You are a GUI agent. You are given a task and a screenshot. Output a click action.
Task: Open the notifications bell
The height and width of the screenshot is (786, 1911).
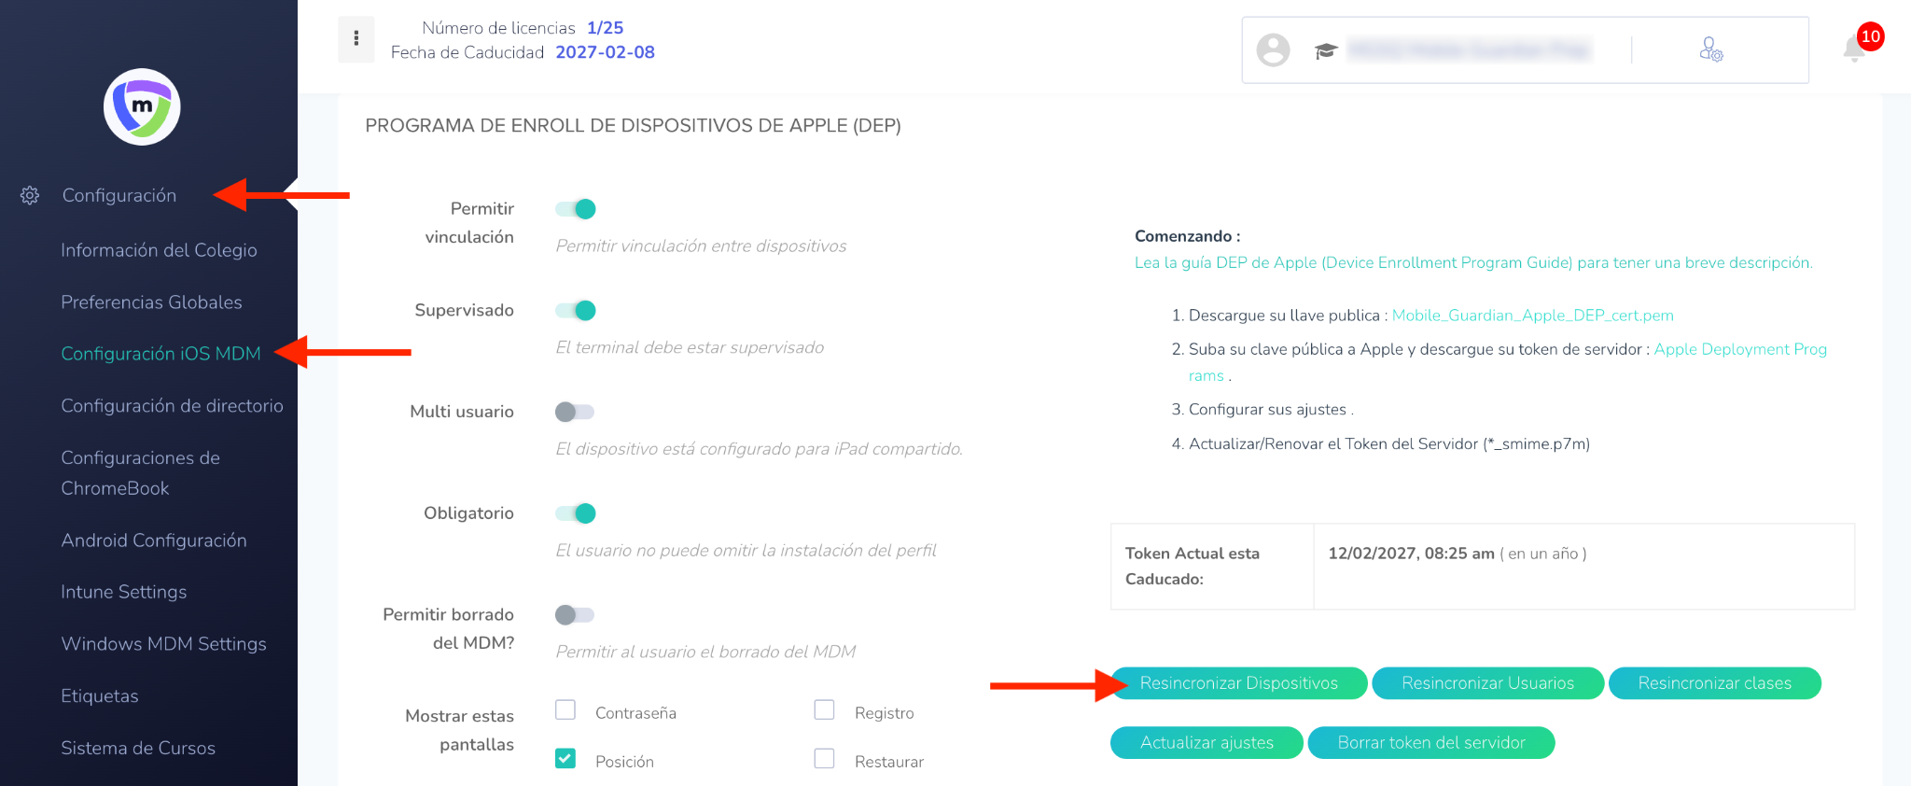[x=1854, y=49]
